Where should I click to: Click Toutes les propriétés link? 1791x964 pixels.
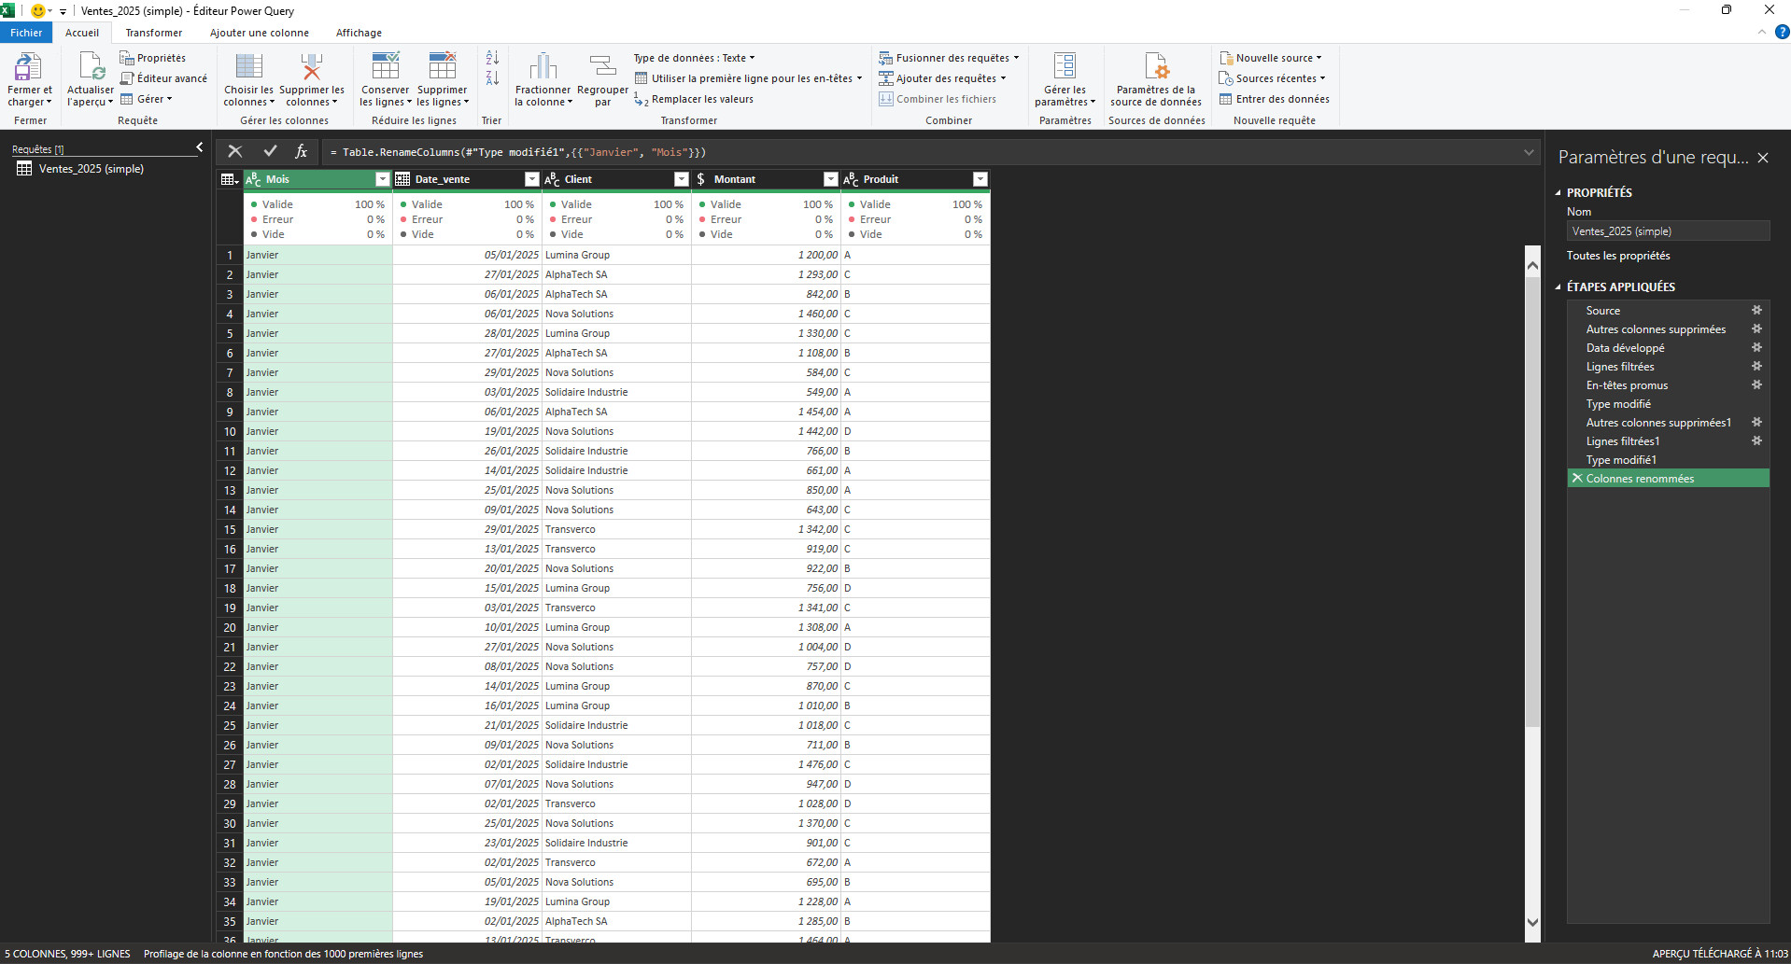1618,256
